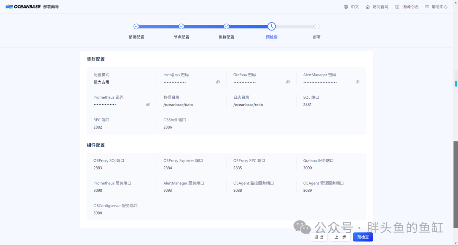Click the Grafana service port value 3000

click(307, 168)
